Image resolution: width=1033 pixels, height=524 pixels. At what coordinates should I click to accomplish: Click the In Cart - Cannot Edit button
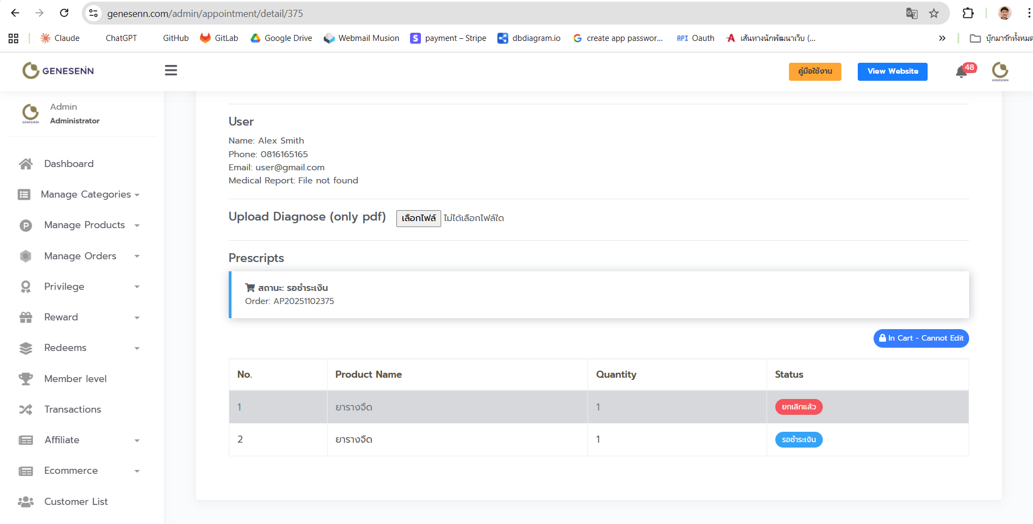(921, 338)
